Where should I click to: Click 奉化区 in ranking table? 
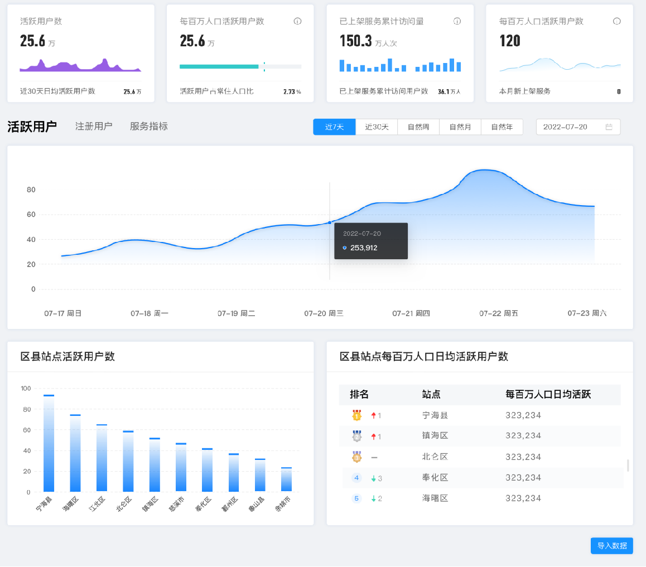[x=435, y=478]
